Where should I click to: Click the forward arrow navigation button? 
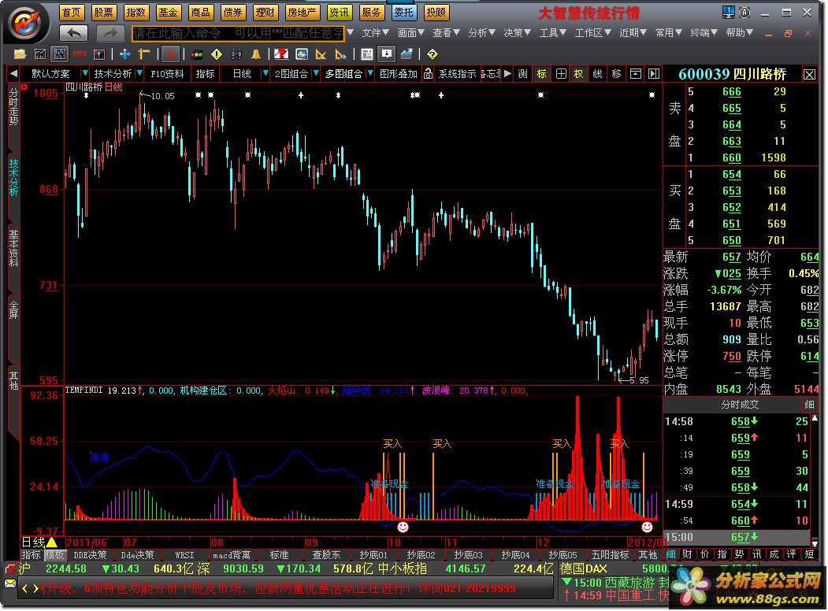click(x=110, y=33)
